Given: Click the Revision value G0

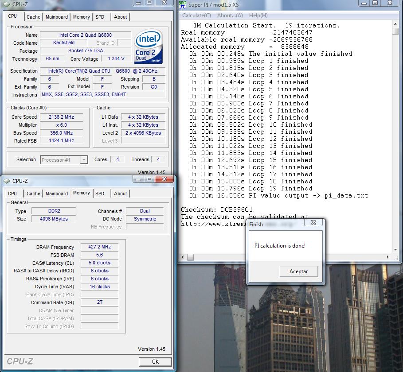Looking at the screenshot, I should [x=154, y=87].
